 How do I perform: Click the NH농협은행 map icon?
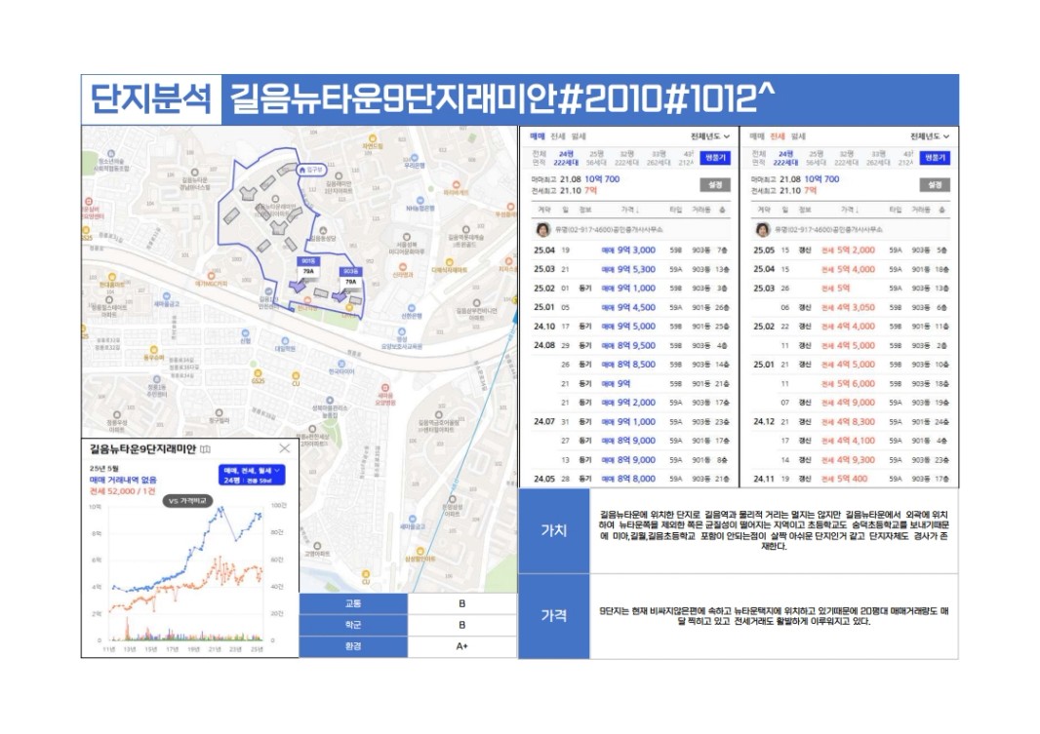click(x=420, y=200)
